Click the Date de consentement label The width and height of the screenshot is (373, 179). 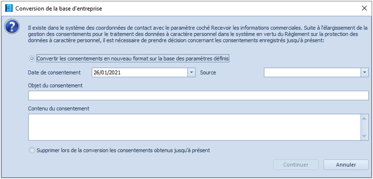tap(54, 73)
